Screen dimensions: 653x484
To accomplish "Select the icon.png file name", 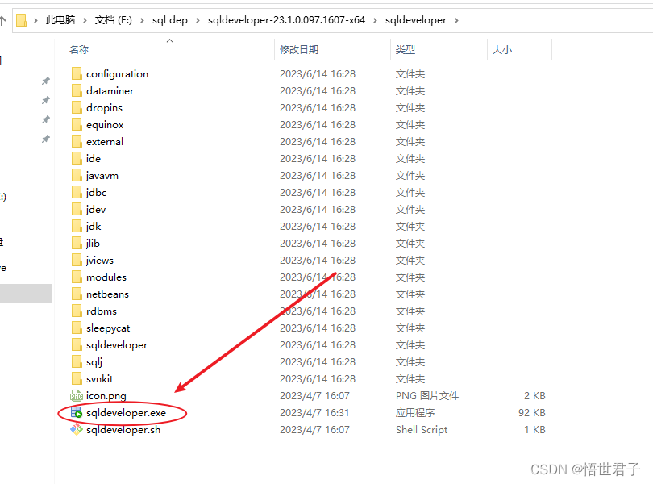I will point(106,395).
